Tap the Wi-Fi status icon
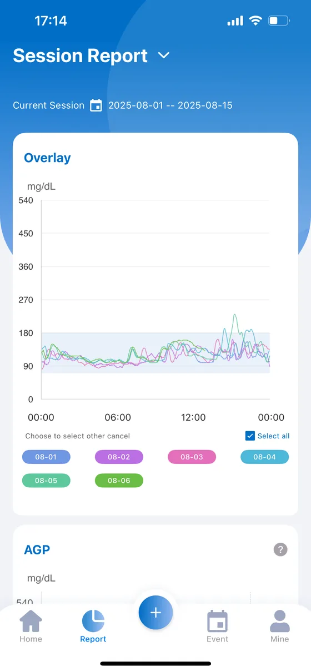The width and height of the screenshot is (311, 672). pyautogui.click(x=255, y=21)
